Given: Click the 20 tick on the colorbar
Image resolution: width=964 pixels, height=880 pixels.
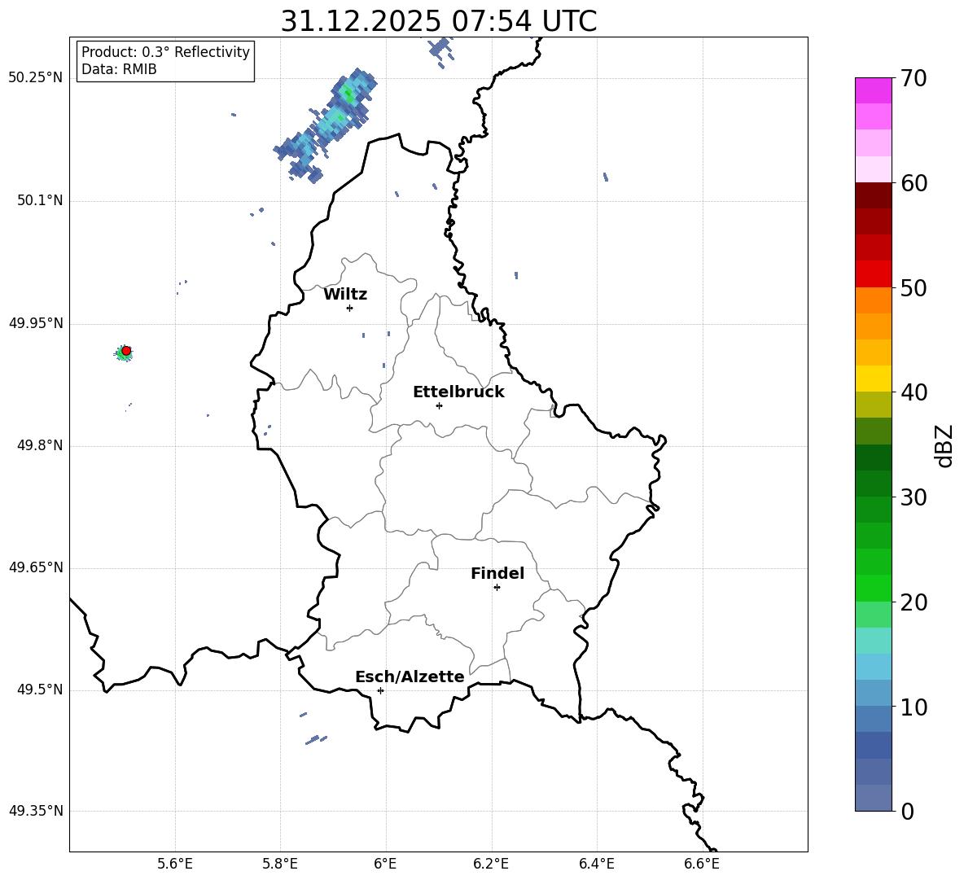Looking at the screenshot, I should [x=914, y=602].
